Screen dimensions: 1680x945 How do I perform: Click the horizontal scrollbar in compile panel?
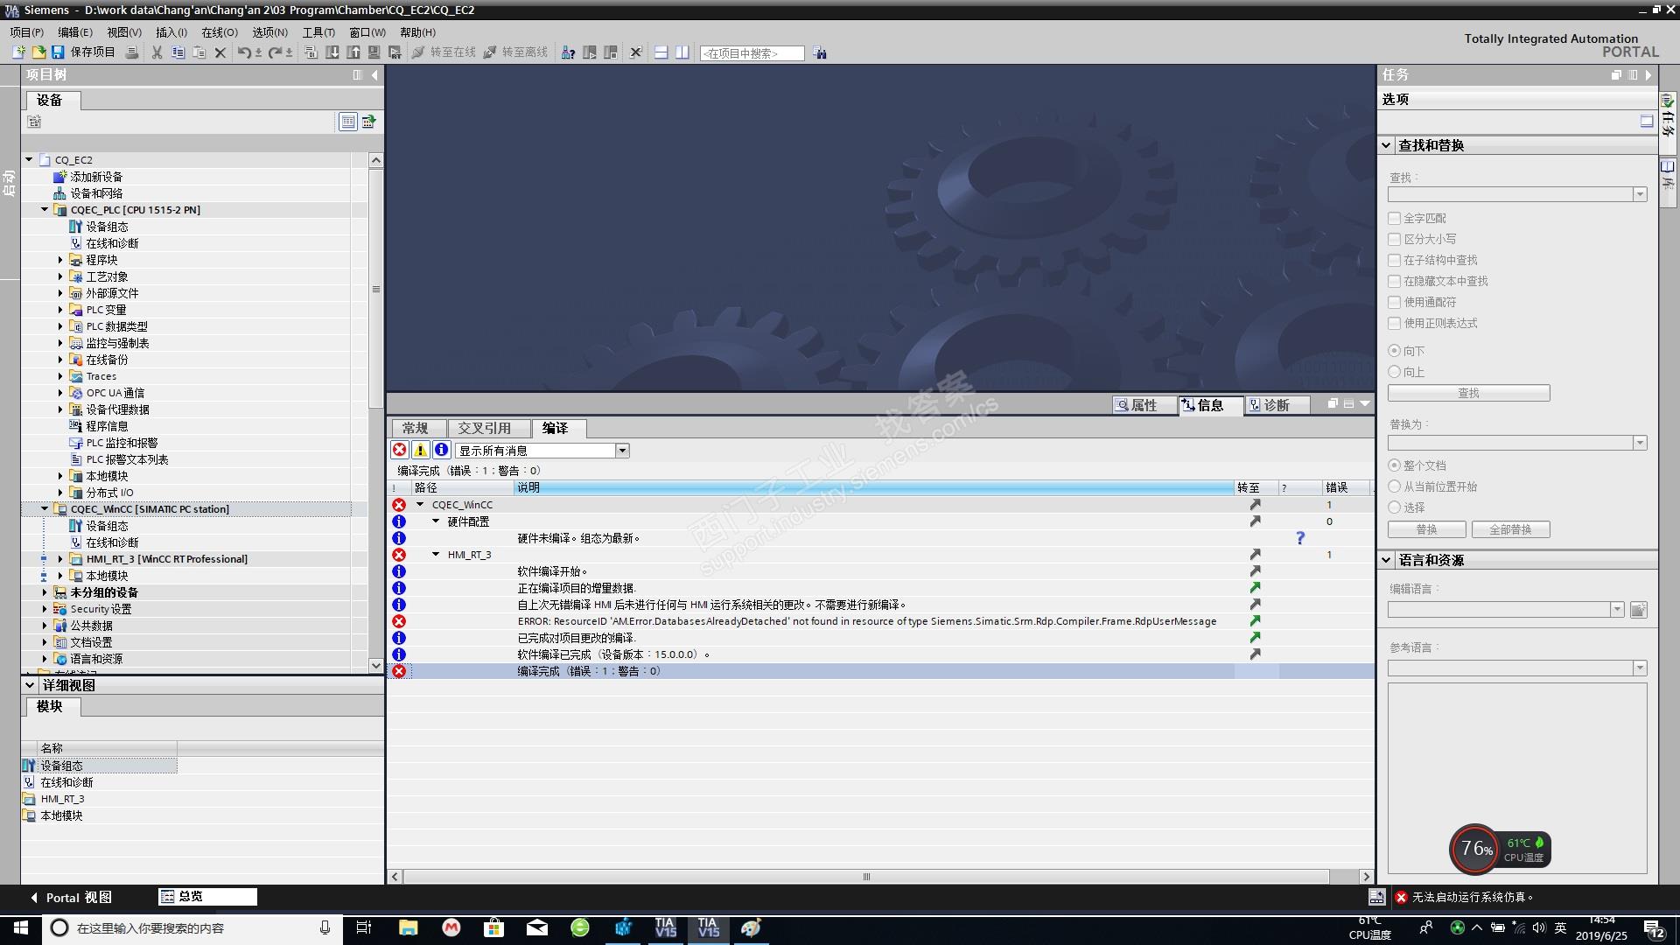click(866, 877)
